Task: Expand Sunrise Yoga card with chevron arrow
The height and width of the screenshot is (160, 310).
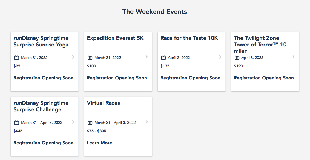Action: [x=73, y=57]
